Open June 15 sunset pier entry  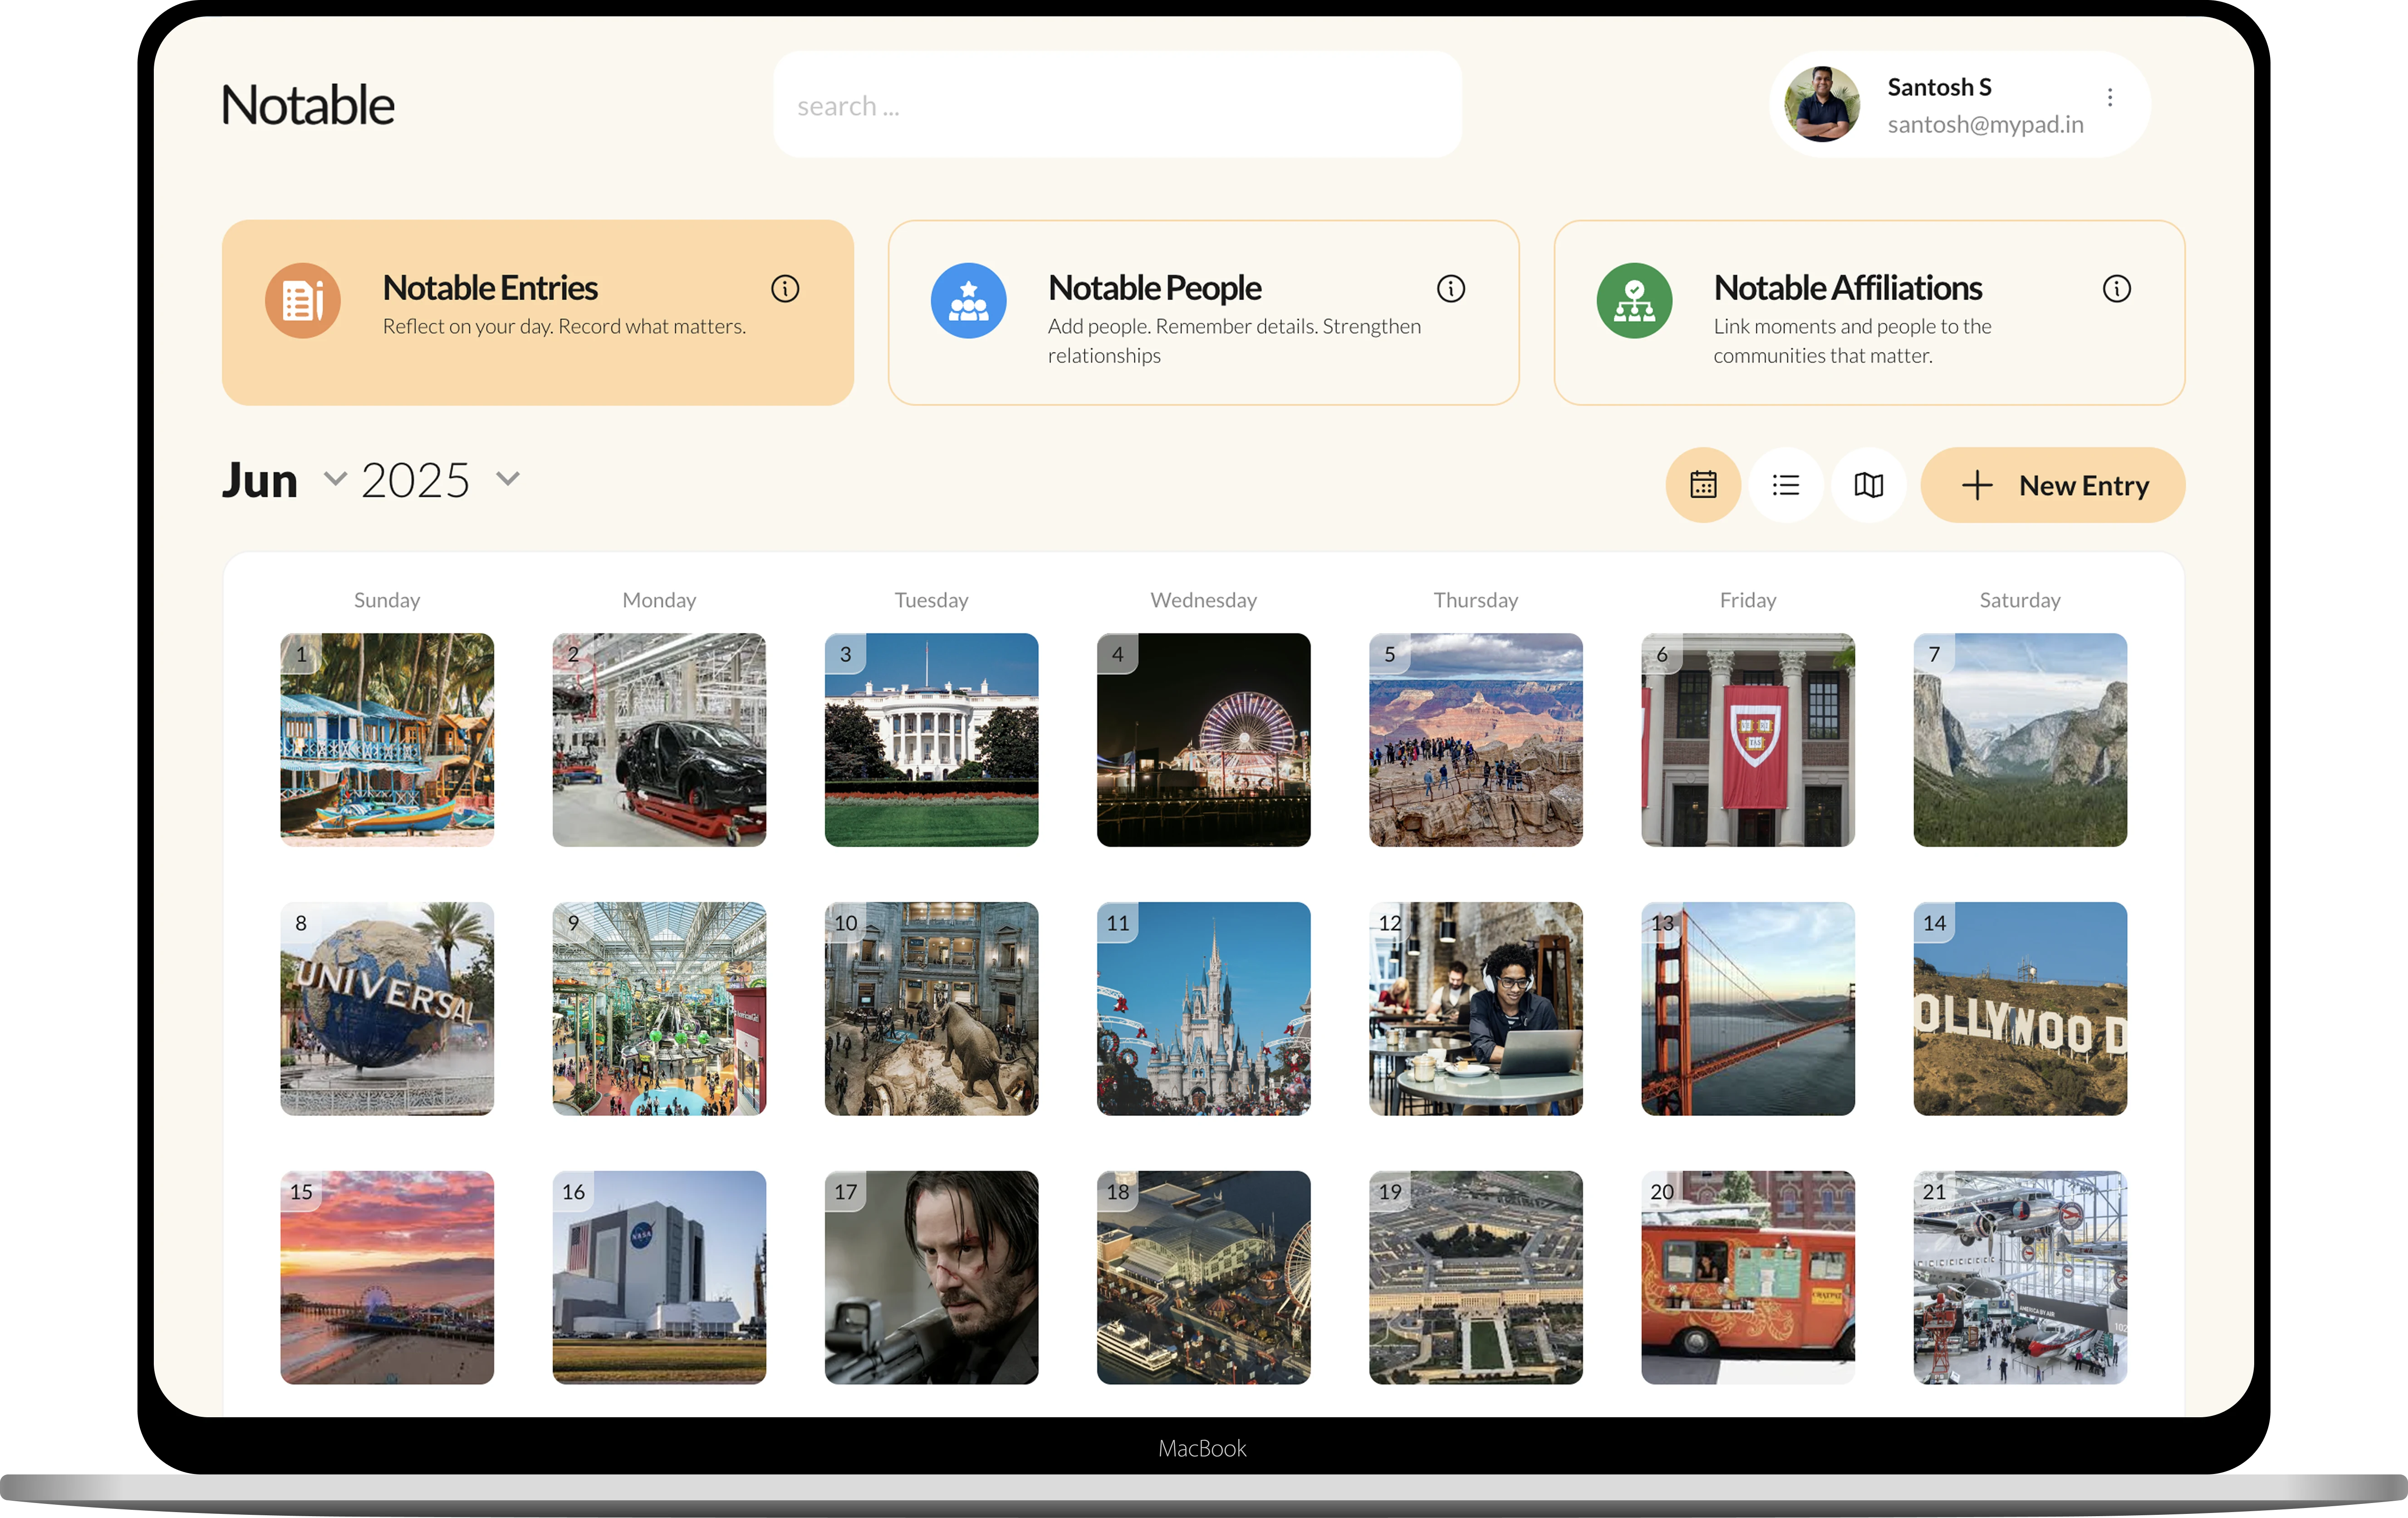(387, 1277)
